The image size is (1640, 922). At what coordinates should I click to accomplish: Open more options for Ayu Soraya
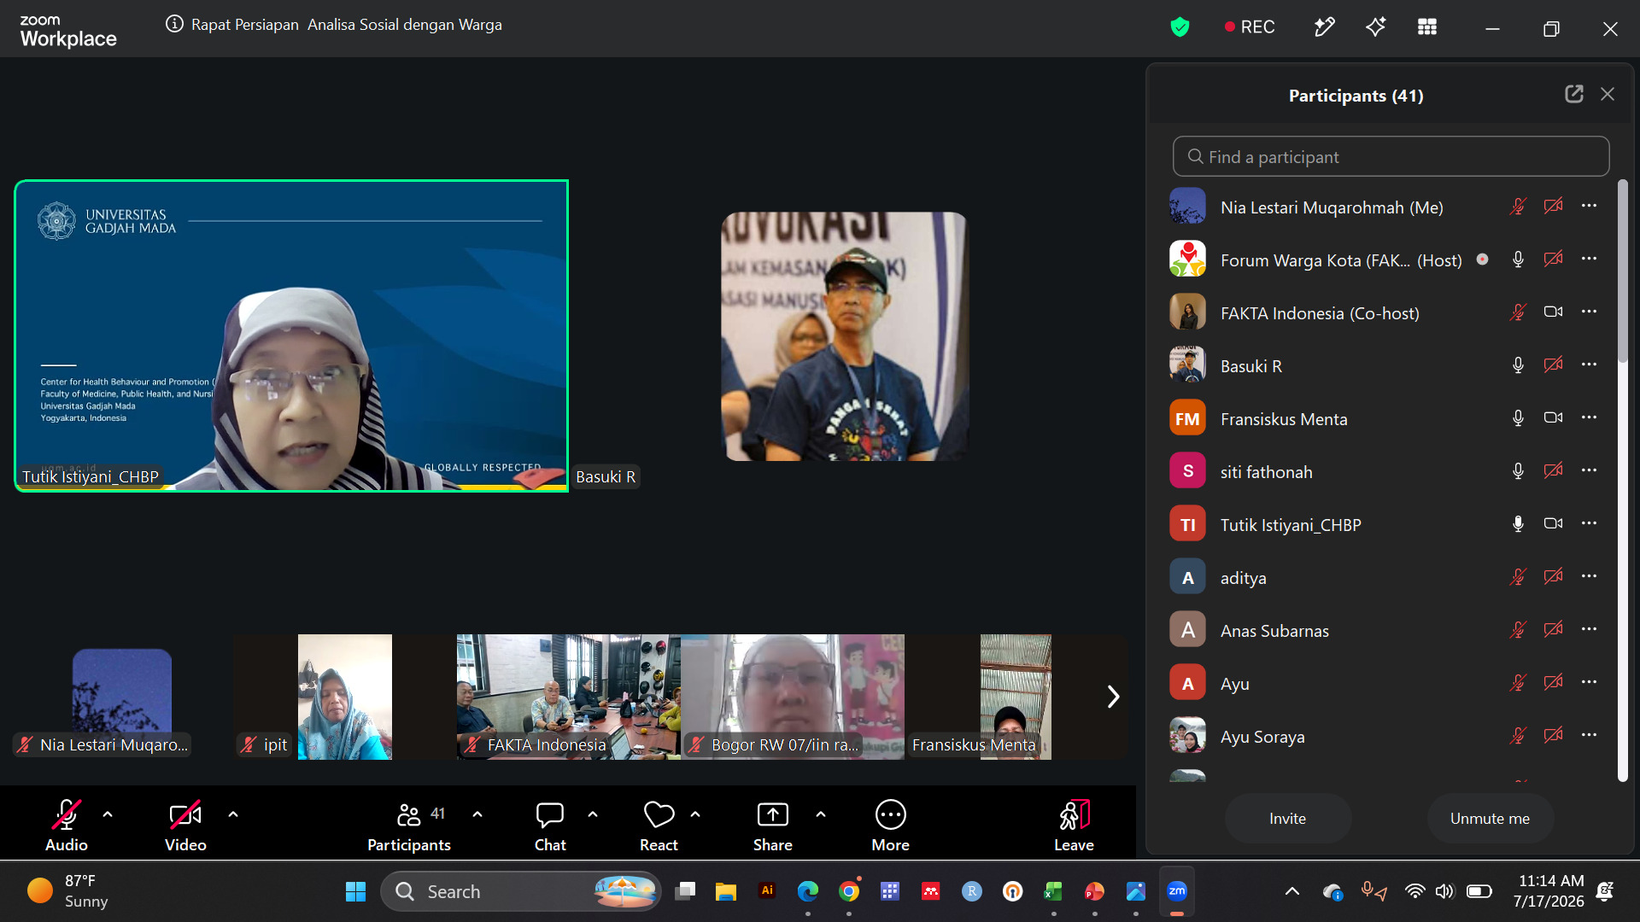[1589, 735]
